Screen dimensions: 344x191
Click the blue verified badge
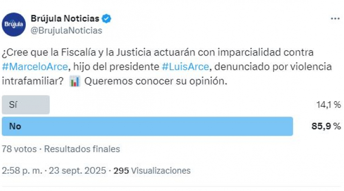coord(107,19)
